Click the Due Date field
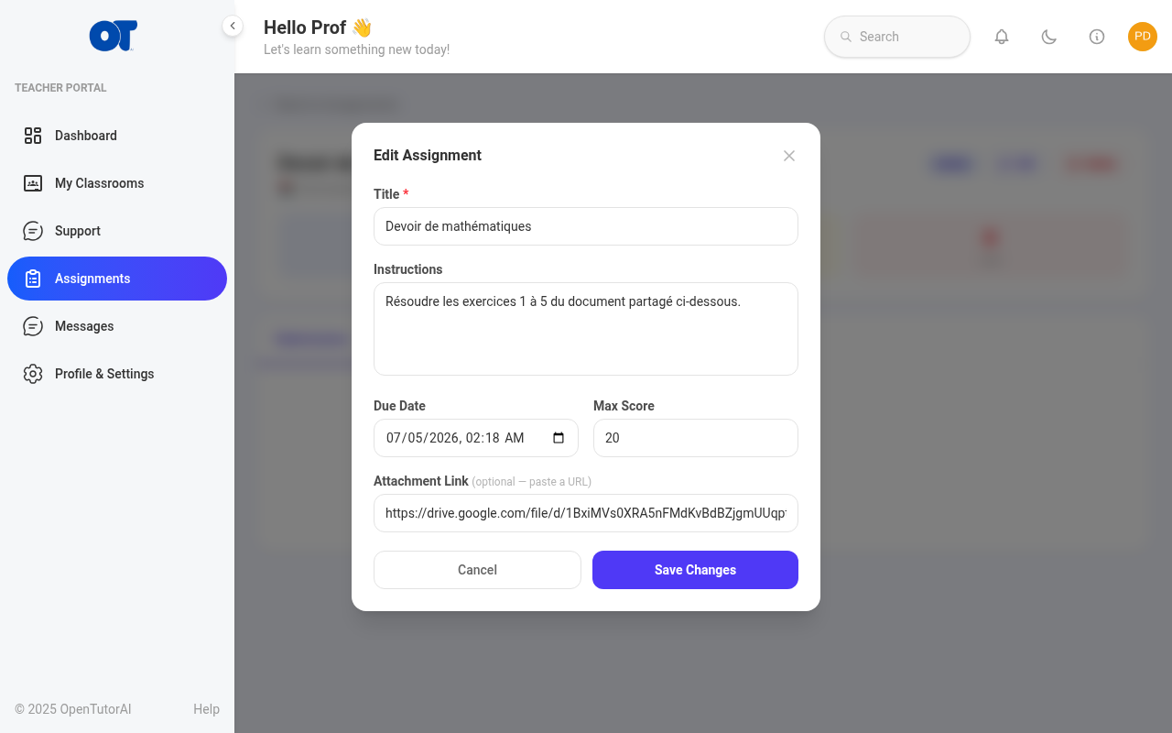 coord(476,438)
